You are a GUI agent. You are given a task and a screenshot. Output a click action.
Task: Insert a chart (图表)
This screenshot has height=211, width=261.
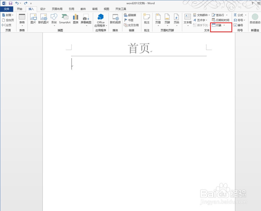point(76,19)
